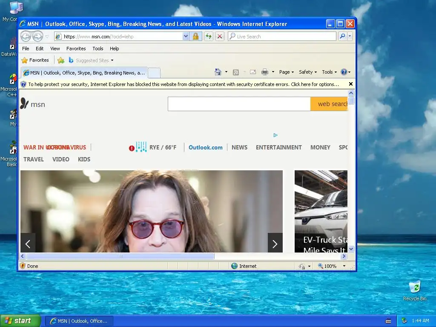
Task: Open a new blank tab
Action: [154, 73]
